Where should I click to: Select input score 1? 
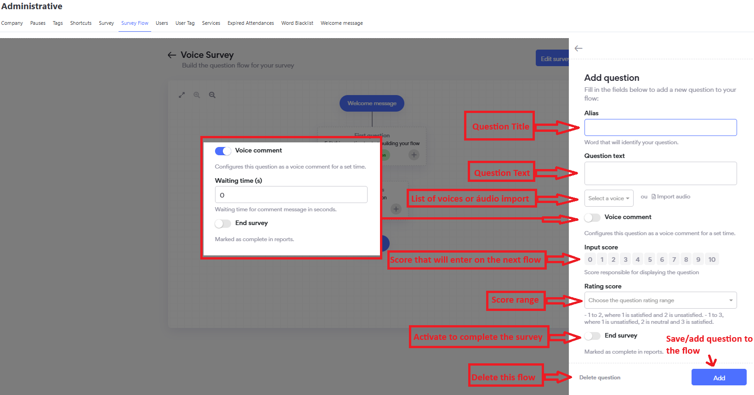[602, 260]
